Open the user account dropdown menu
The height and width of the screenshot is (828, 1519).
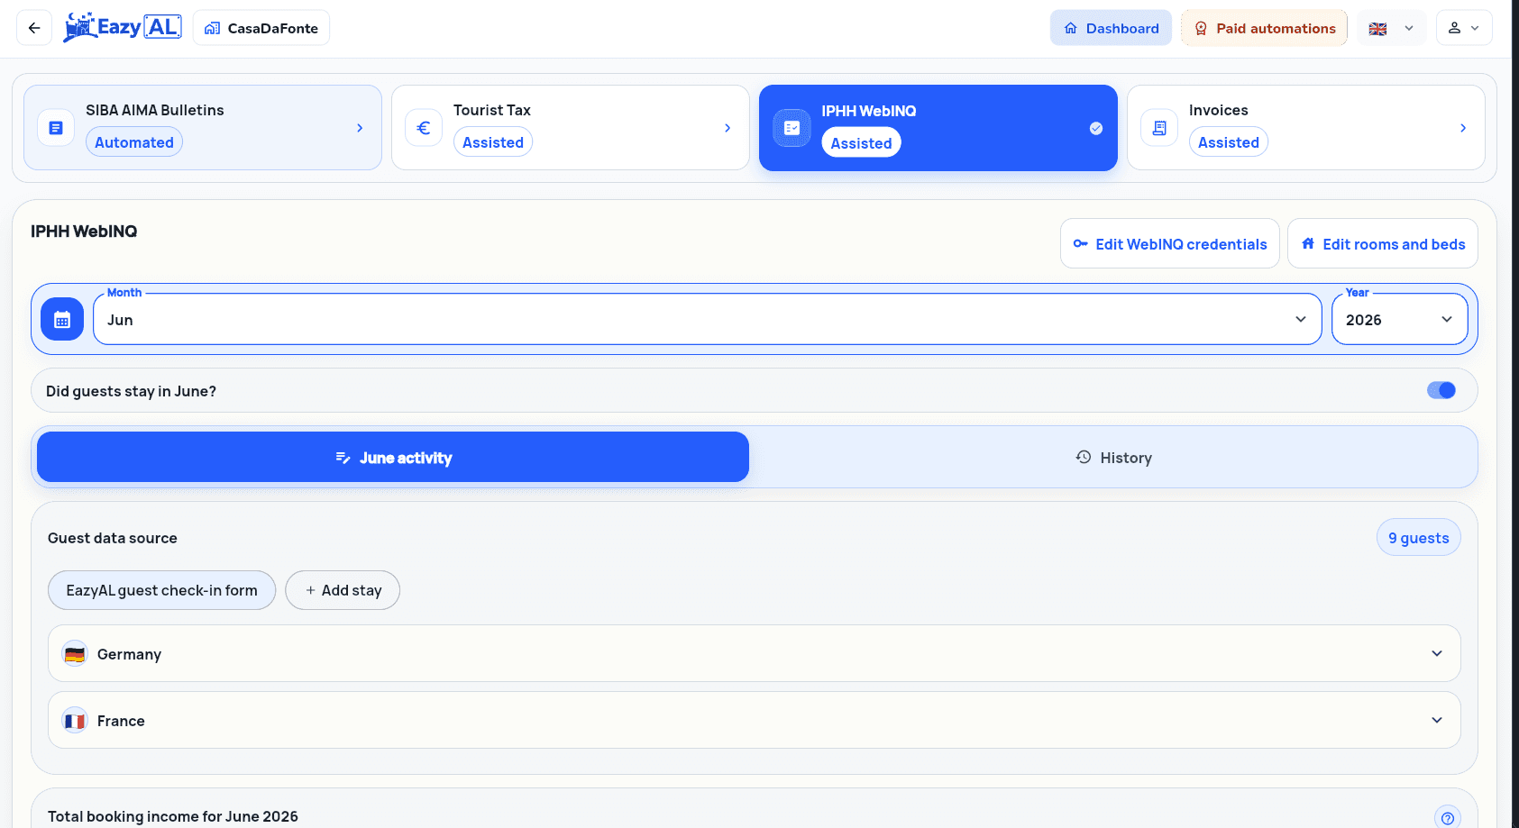[1464, 28]
